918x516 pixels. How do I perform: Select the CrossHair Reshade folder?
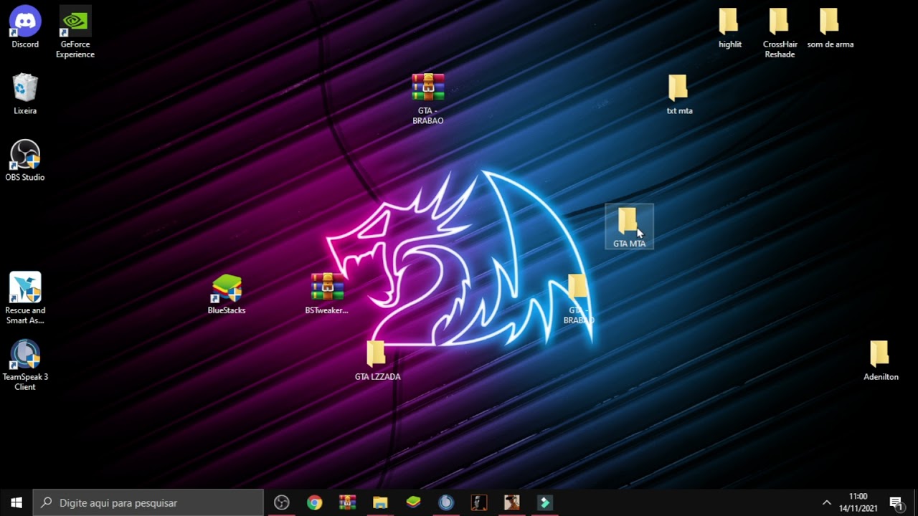pyautogui.click(x=780, y=32)
